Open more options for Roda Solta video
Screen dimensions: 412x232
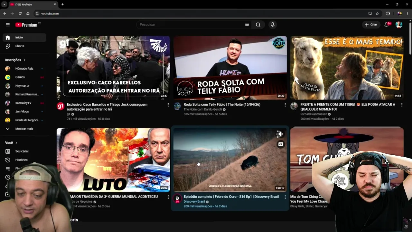tap(285, 105)
